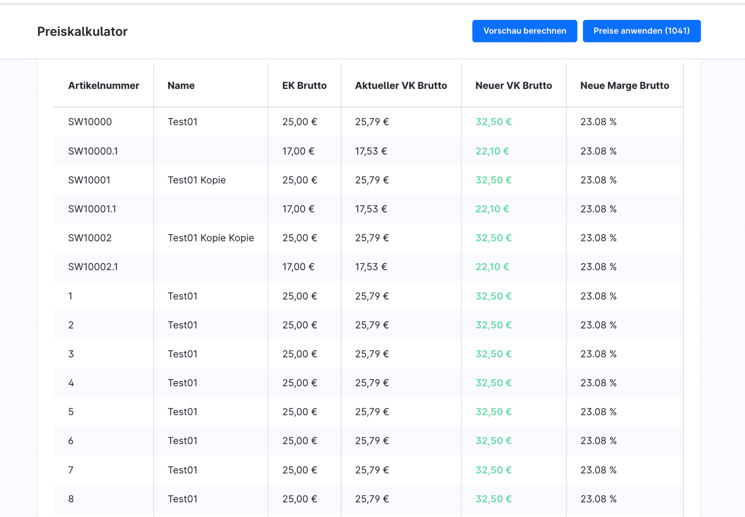Image resolution: width=745 pixels, height=517 pixels.
Task: Select article number SW10001
Action: click(89, 180)
